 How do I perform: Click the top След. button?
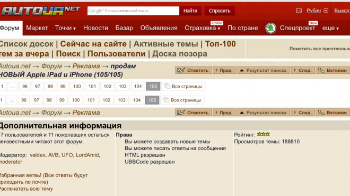(x=303, y=70)
